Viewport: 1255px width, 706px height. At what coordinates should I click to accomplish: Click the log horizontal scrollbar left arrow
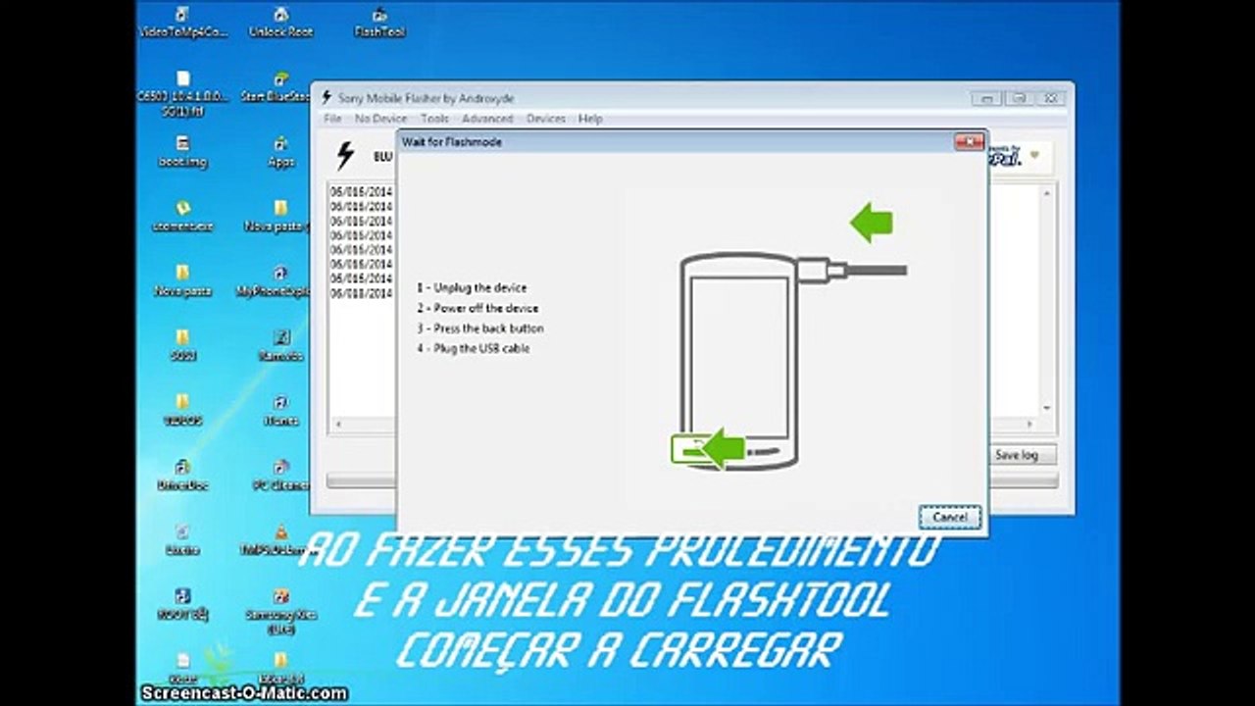(x=338, y=424)
